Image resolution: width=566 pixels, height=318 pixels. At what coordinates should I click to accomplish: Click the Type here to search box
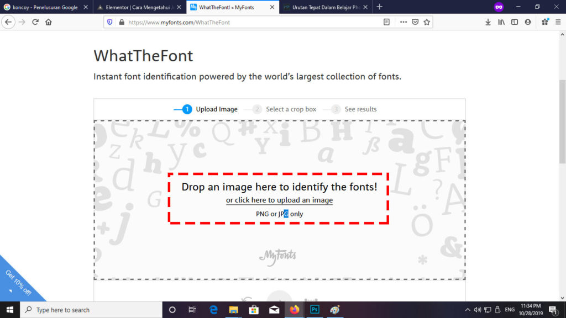click(x=91, y=310)
